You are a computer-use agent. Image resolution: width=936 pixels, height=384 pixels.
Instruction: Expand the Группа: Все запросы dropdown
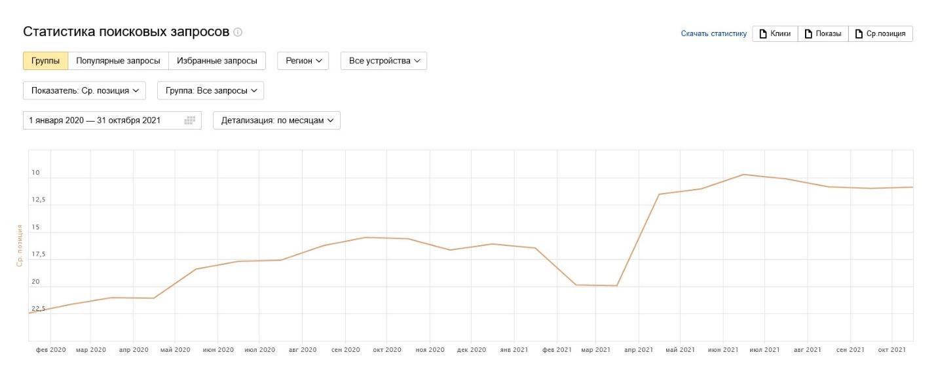(x=210, y=91)
